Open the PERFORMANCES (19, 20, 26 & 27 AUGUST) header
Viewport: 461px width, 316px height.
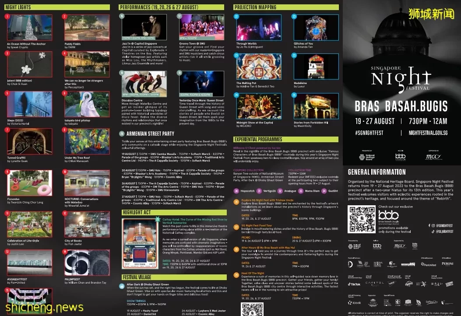(x=172, y=7)
